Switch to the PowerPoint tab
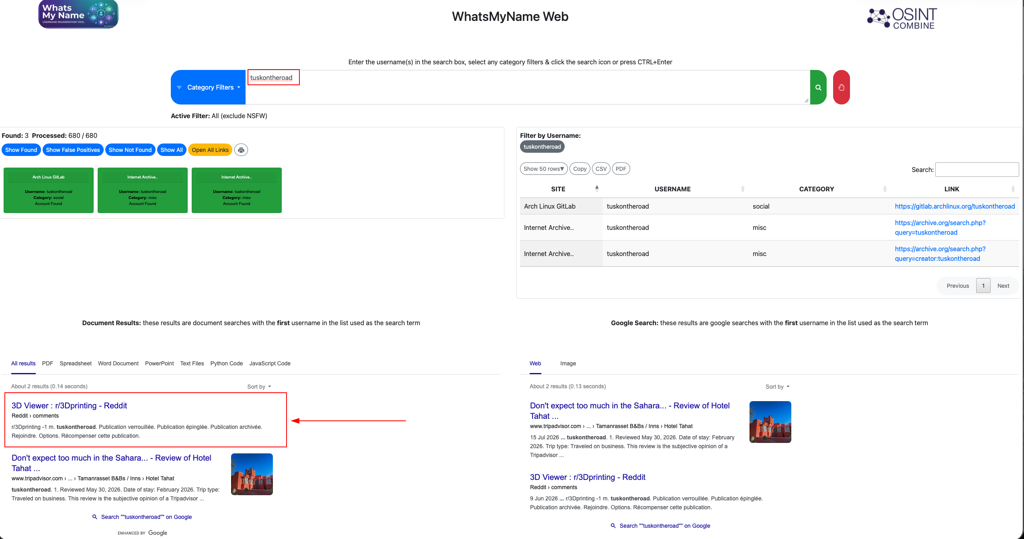The image size is (1024, 539). (x=160, y=363)
